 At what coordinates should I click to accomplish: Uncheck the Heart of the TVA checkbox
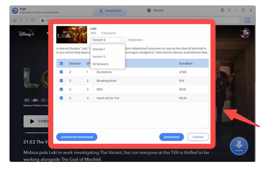pyautogui.click(x=61, y=98)
